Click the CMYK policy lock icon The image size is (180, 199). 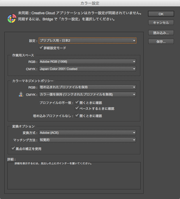pyautogui.click(x=21, y=94)
